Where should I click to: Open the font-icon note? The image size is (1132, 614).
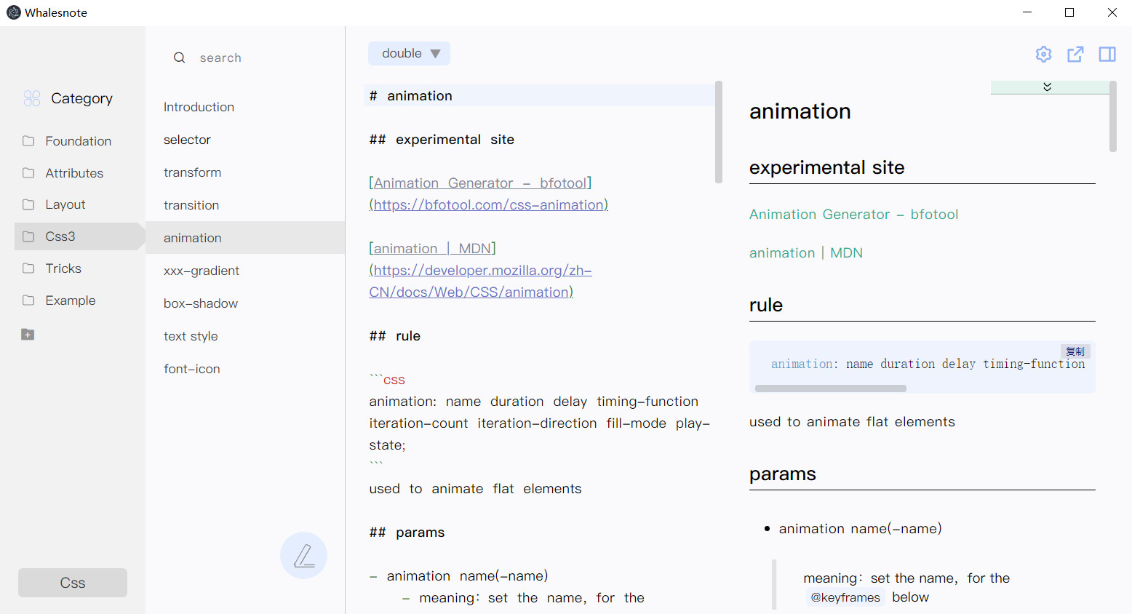[x=245, y=369]
